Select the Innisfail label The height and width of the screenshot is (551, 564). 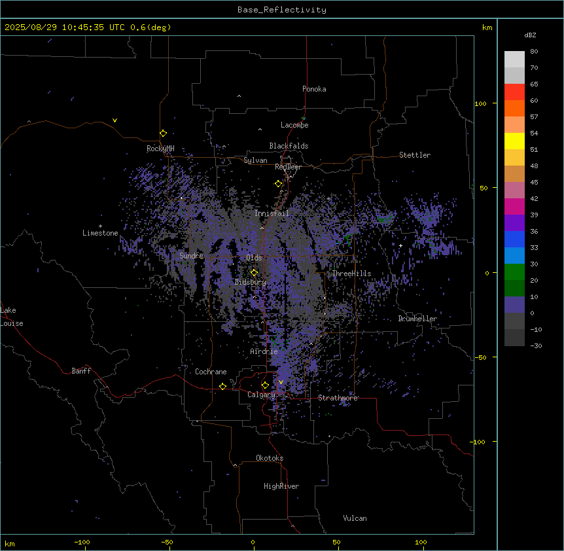coord(272,213)
